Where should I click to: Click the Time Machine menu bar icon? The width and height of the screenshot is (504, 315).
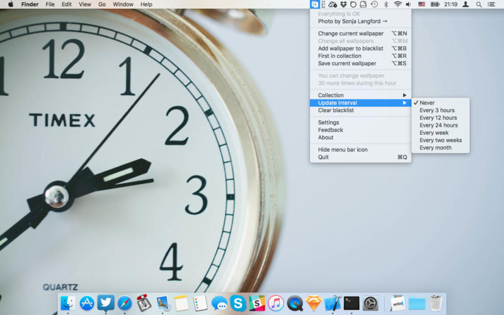[374, 4]
